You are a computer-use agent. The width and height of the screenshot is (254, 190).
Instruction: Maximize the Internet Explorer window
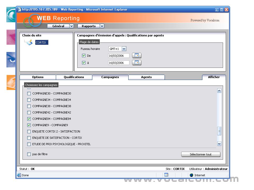222,9
